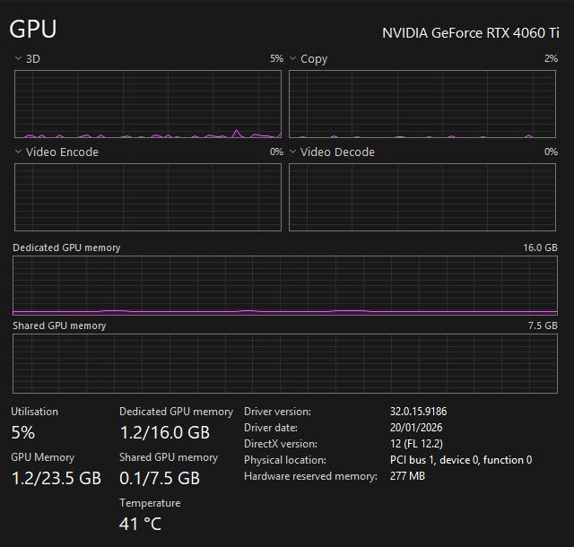
Task: Click the Video Decode graph area
Action: 422,197
